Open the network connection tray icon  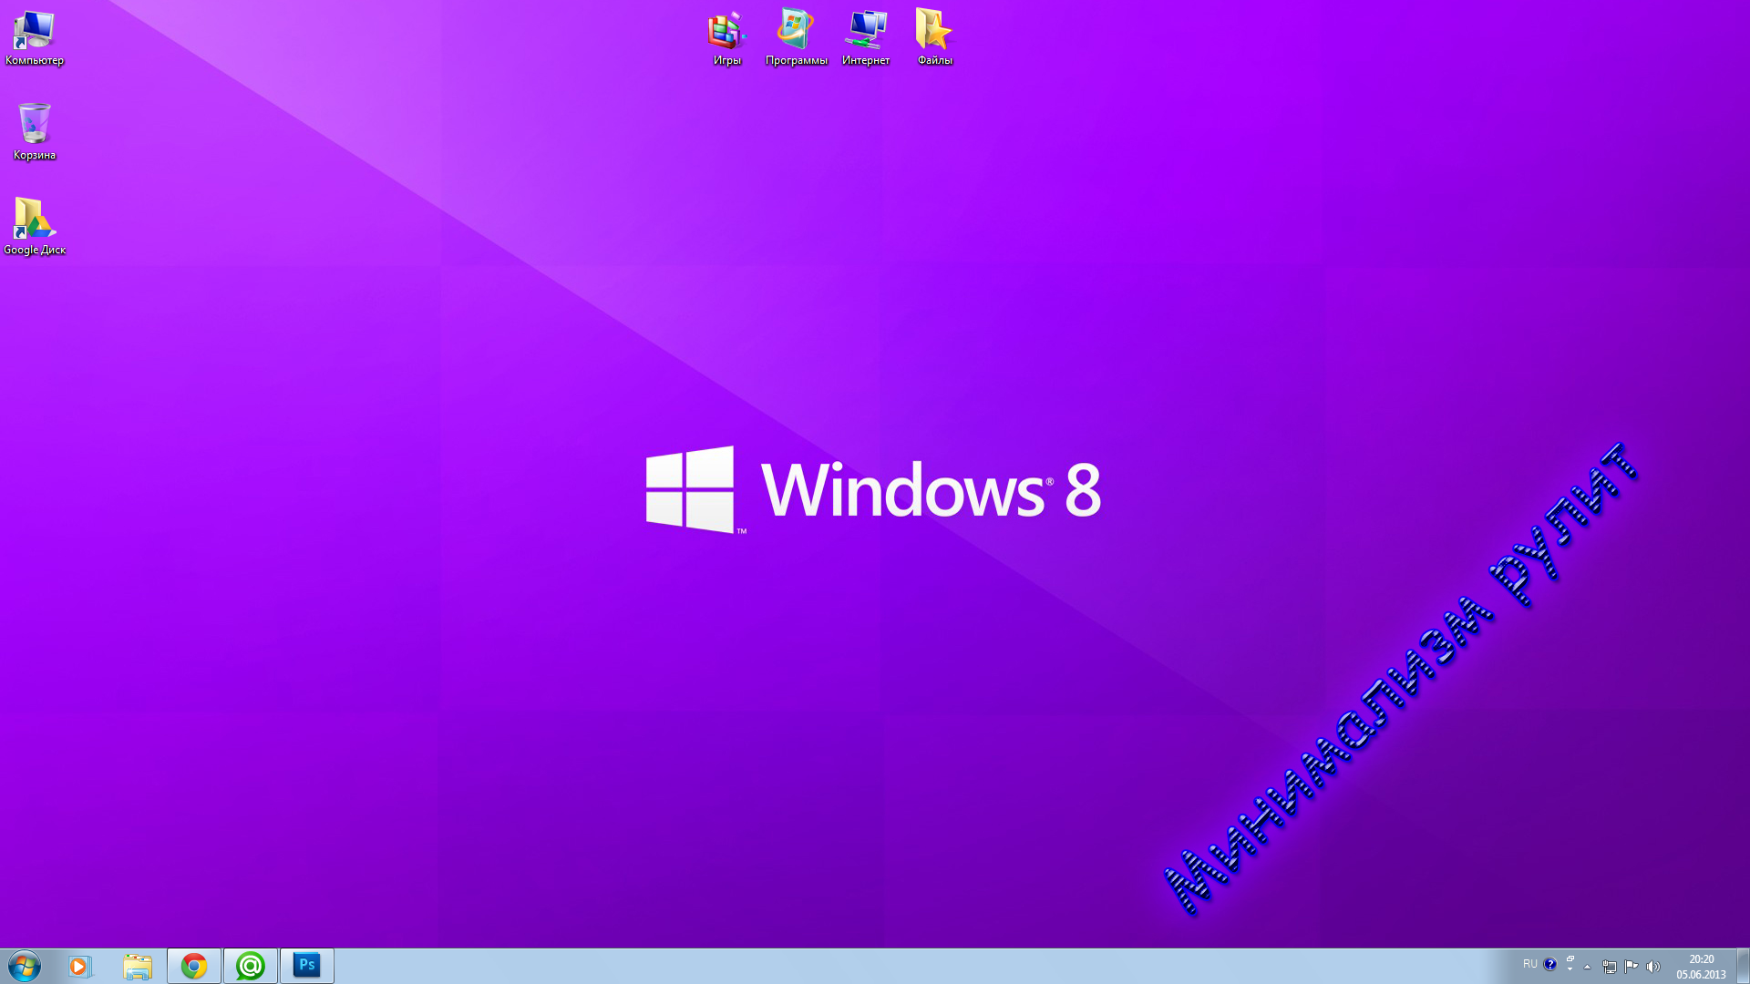[1610, 967]
